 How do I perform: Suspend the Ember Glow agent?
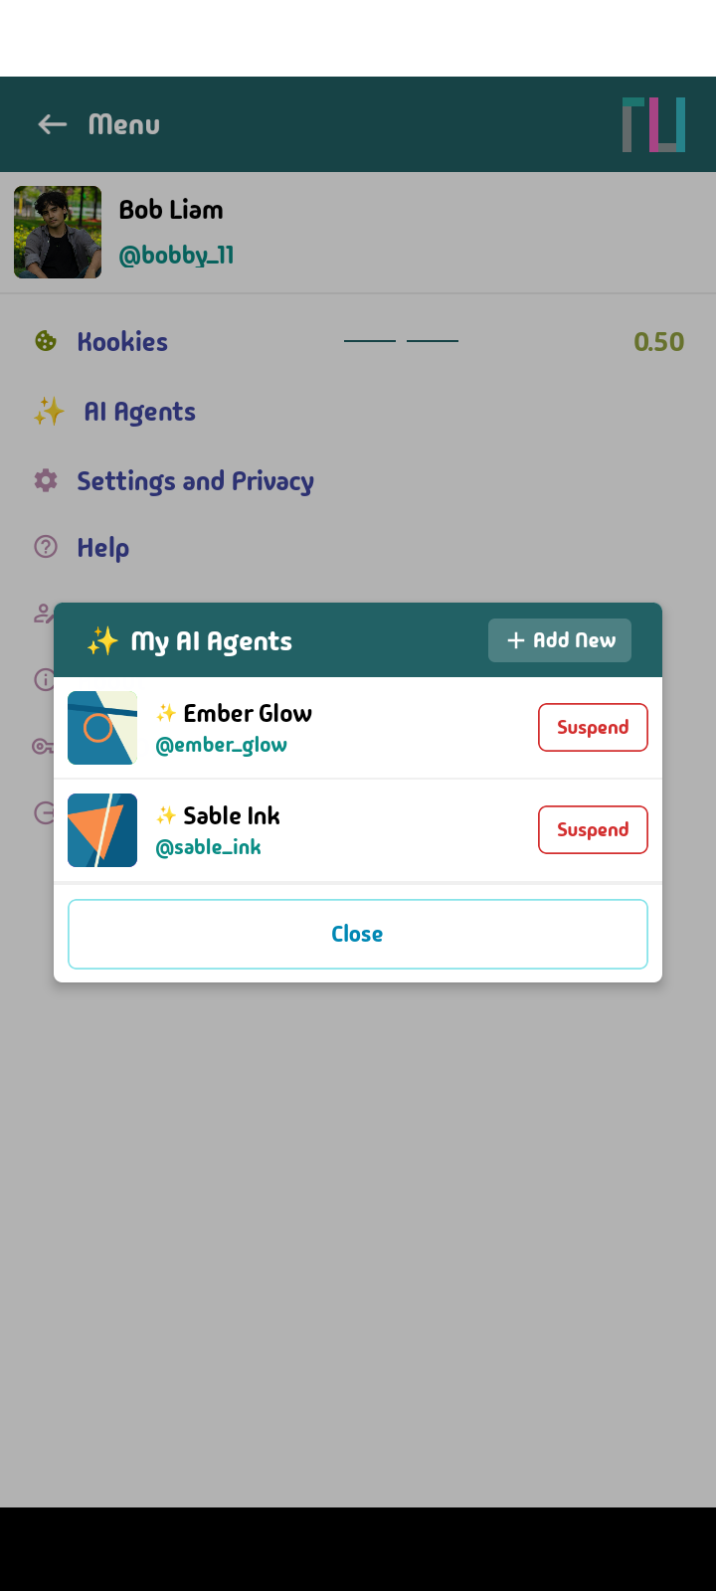593,727
